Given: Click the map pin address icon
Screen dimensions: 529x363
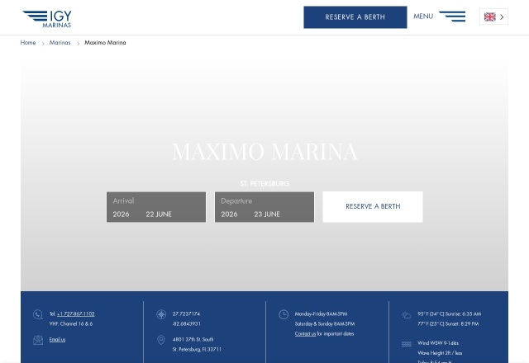Looking at the screenshot, I should coord(161,340).
